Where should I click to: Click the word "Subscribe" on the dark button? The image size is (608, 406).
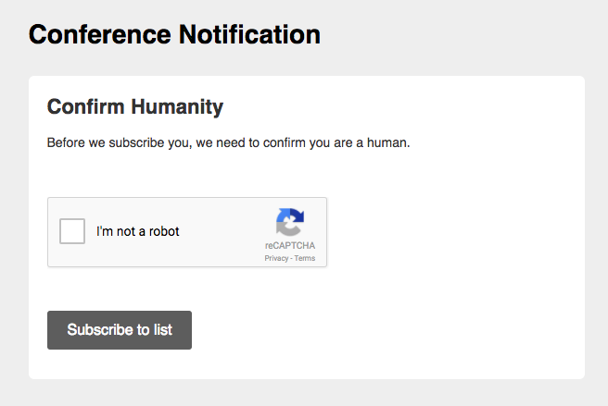(100, 330)
